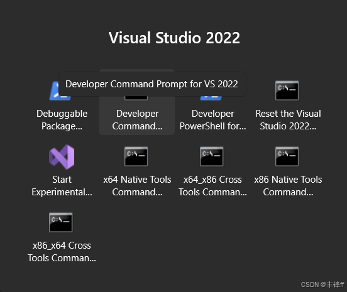Open Reset the Visual Studio 2022 console icon
The image size is (347, 292).
click(x=287, y=90)
